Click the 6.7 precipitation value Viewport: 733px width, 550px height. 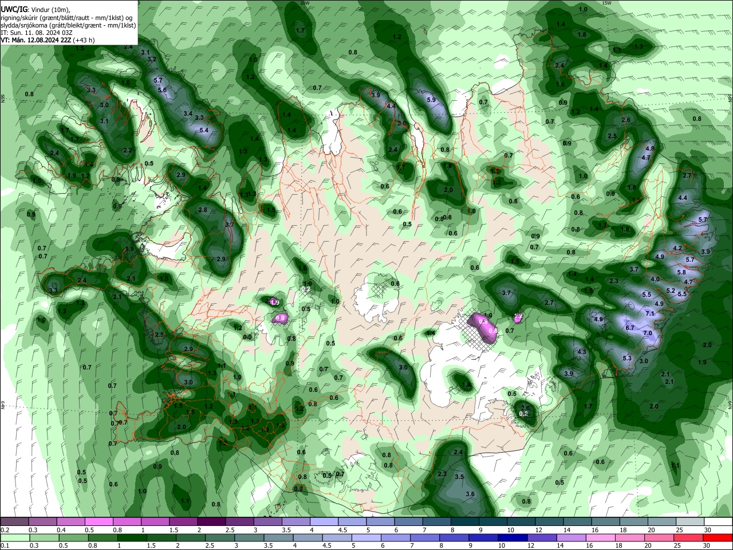630,328
